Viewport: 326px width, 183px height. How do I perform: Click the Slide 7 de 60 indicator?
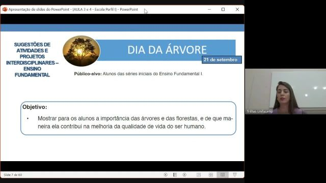[13, 175]
